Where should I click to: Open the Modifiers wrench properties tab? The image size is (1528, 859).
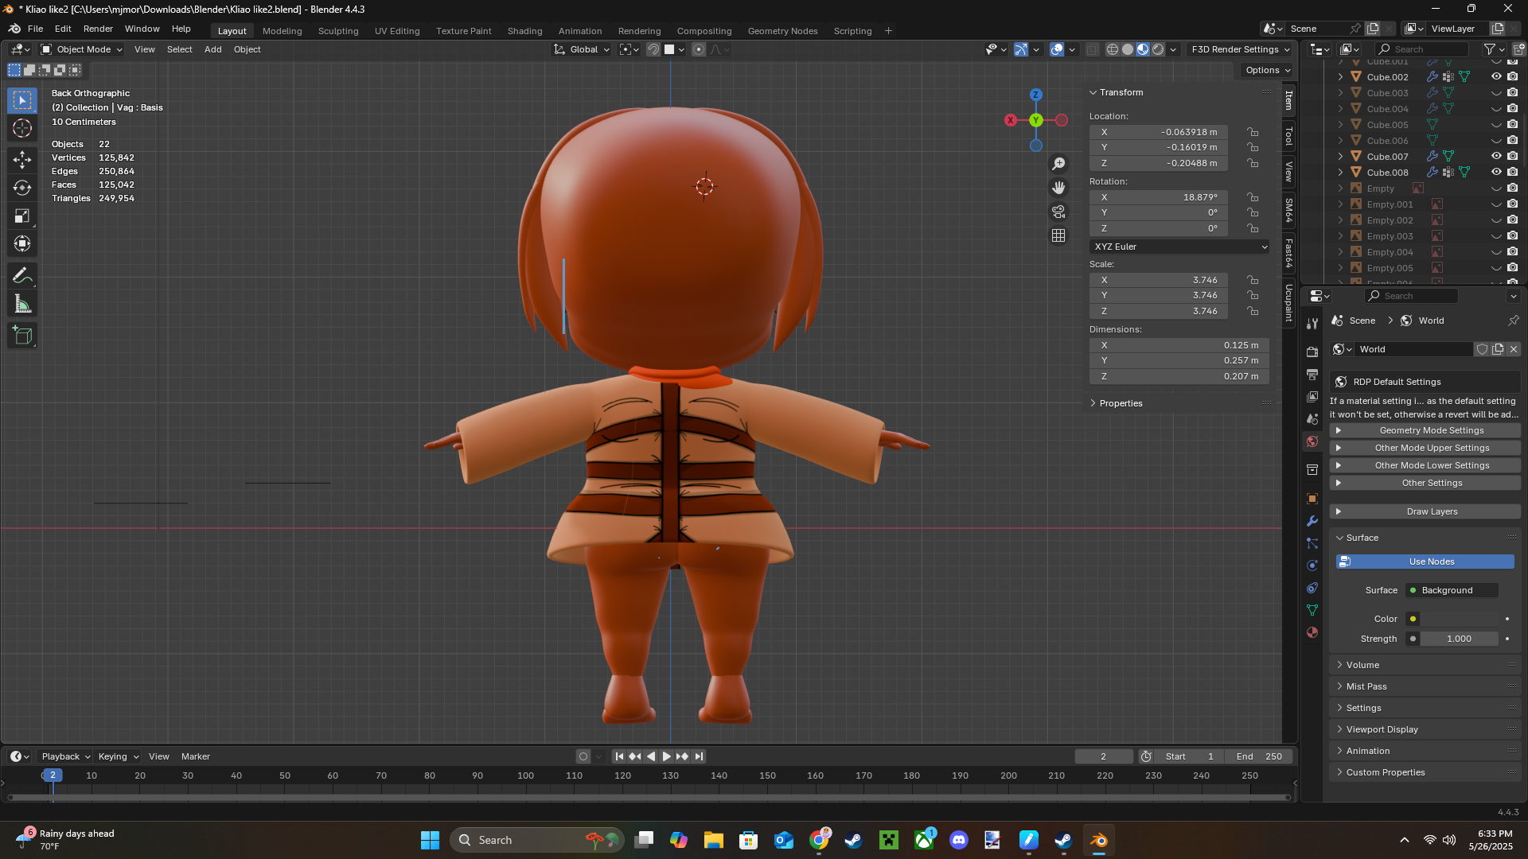click(x=1312, y=521)
